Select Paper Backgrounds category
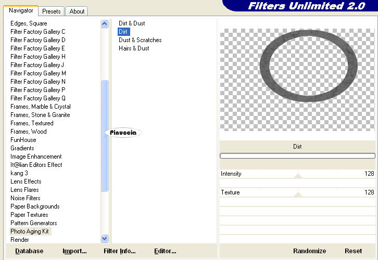The image size is (378, 260). [35, 206]
